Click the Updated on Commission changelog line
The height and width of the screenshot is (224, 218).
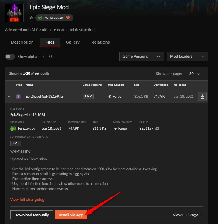pyautogui.click(x=29, y=159)
